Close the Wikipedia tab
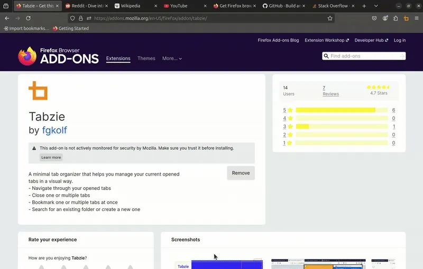The width and height of the screenshot is (423, 269). (155, 6)
